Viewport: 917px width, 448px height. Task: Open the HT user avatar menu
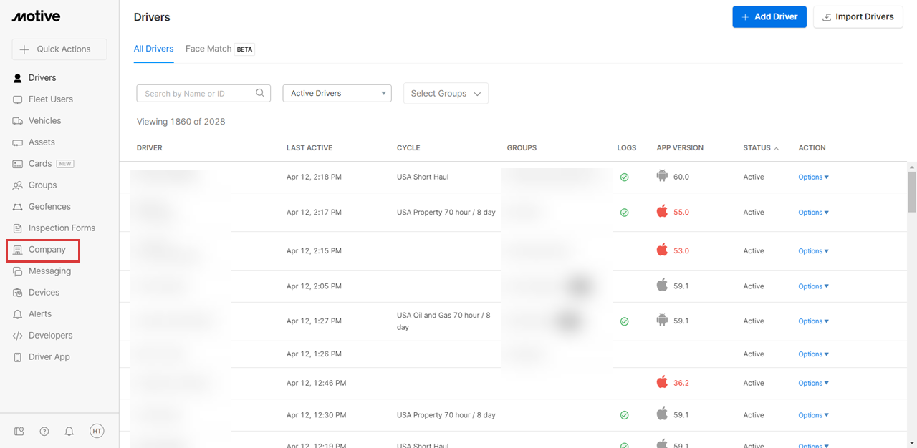[x=97, y=431]
